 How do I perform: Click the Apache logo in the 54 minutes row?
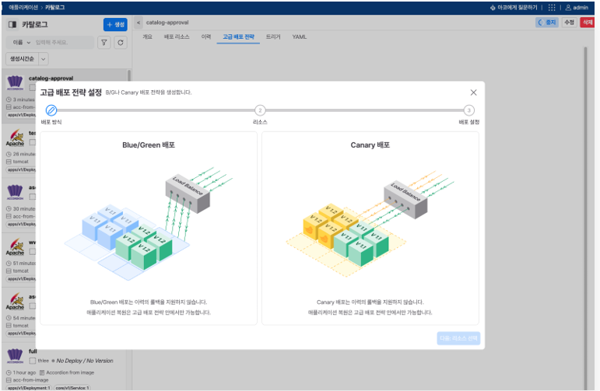pos(15,302)
